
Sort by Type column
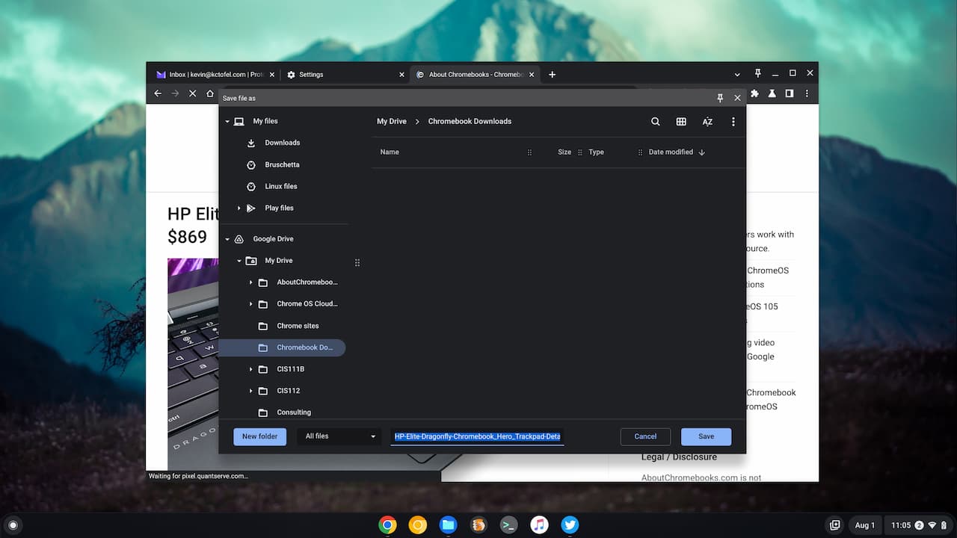pos(596,152)
